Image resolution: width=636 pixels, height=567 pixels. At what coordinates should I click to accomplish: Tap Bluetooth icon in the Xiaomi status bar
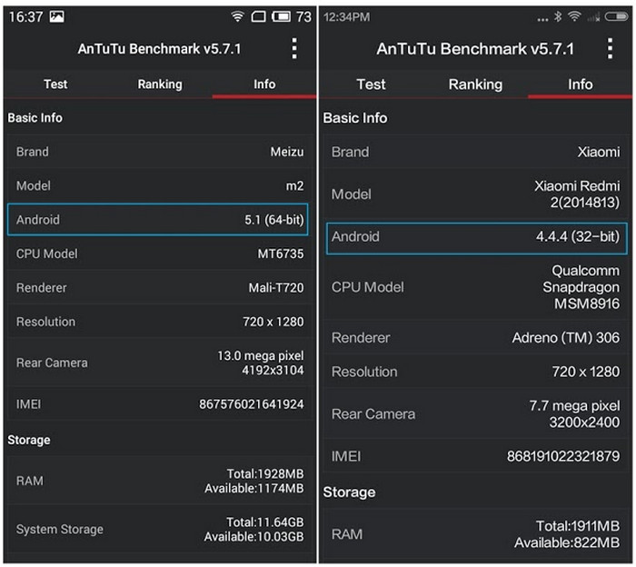(x=557, y=16)
